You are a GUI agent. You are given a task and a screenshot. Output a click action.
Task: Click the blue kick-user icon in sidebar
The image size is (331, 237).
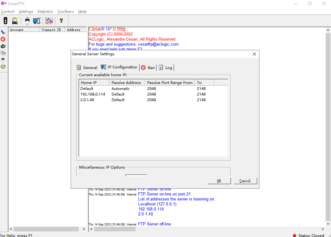pos(3,32)
